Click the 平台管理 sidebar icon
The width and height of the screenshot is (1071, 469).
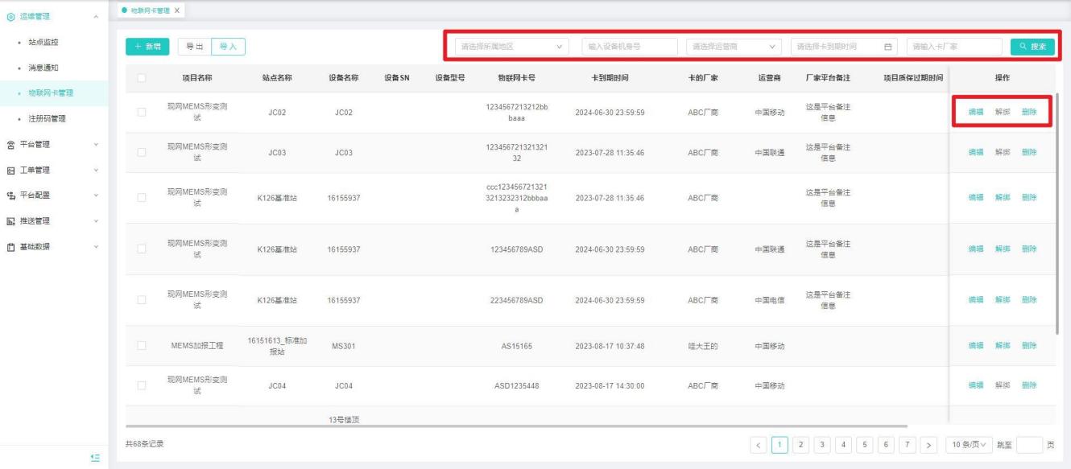[x=9, y=145]
